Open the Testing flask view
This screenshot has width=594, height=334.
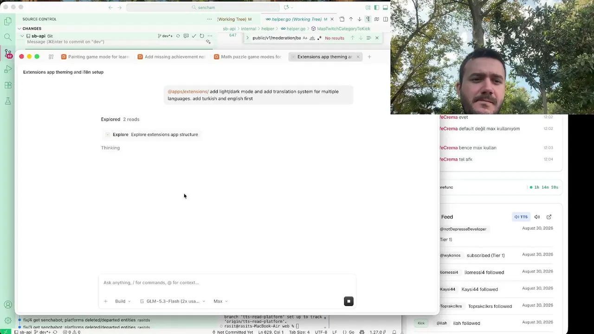pos(8,101)
